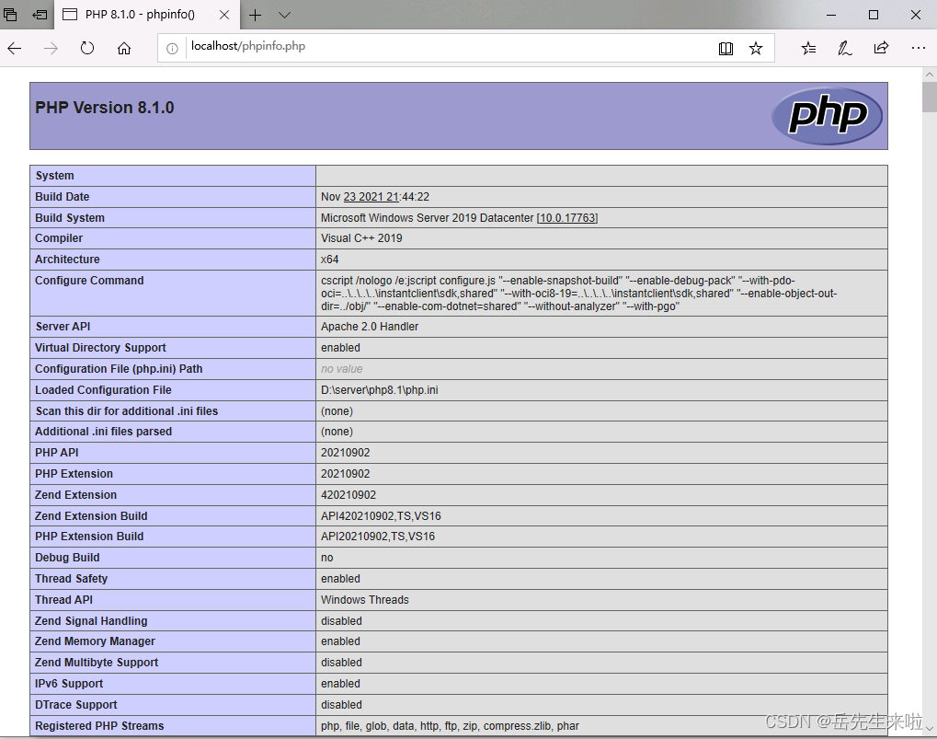Select the PHP 8.1.0 - phpinfo() tab
This screenshot has width=937, height=739.
pos(147,15)
